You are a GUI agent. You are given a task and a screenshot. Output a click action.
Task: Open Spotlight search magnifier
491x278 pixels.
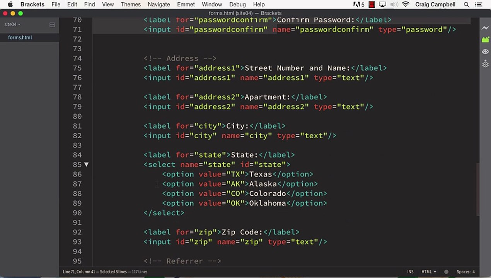(x=467, y=5)
